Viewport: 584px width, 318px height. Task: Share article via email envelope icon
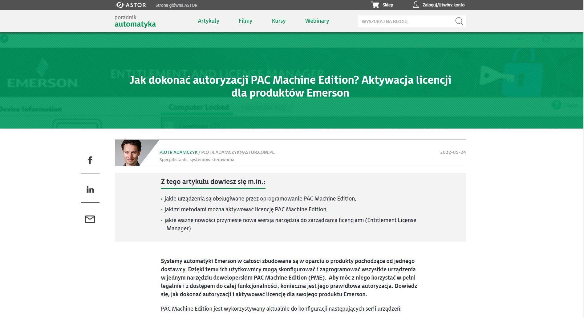pyautogui.click(x=90, y=219)
